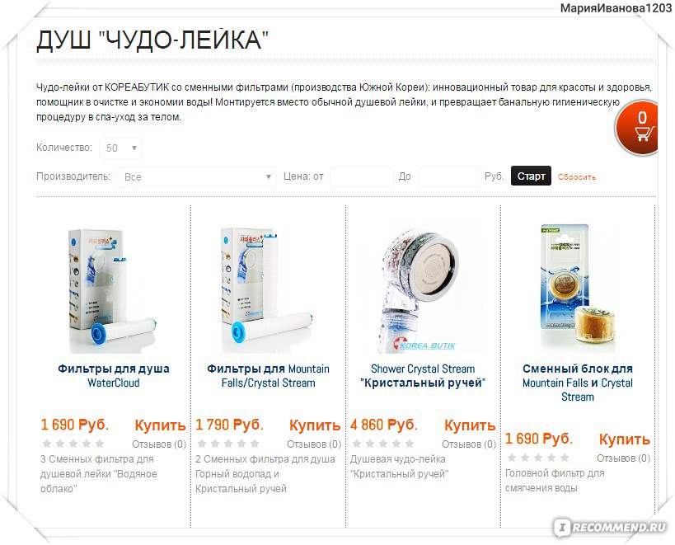Click star rating under Shower Crystal Stream
Image resolution: width=675 pixels, height=545 pixels.
pos(383,444)
